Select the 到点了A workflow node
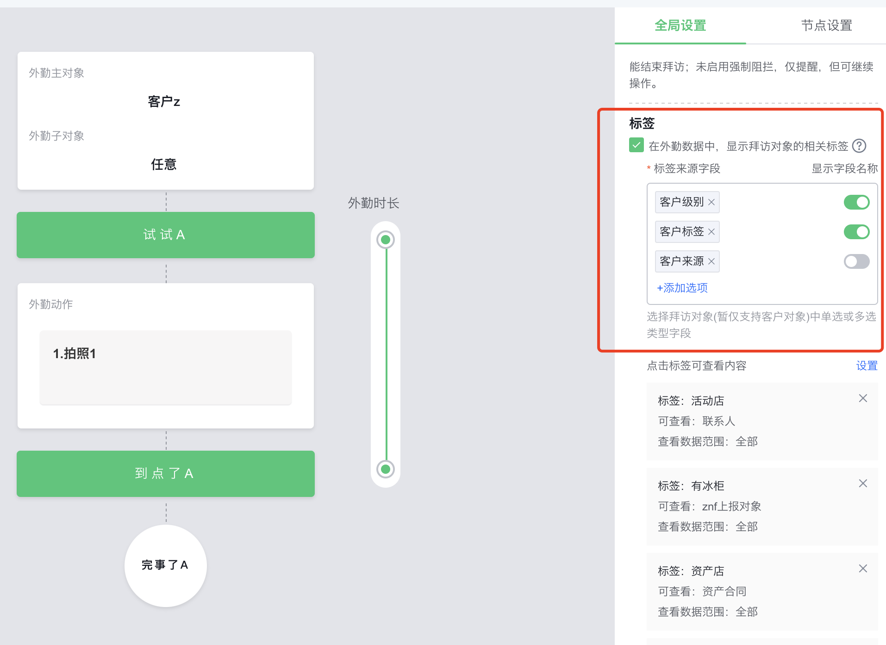Viewport: 886px width, 645px height. click(x=165, y=473)
